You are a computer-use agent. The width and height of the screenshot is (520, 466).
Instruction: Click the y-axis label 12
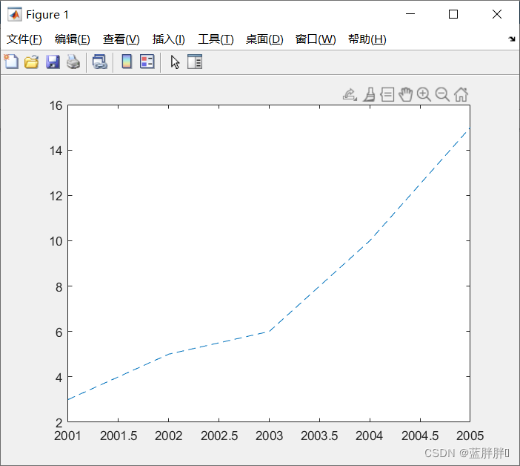56,196
